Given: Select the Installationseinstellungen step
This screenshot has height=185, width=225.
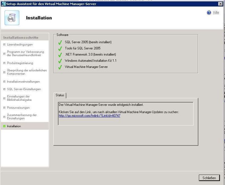Looking at the screenshot, I should [23, 81].
